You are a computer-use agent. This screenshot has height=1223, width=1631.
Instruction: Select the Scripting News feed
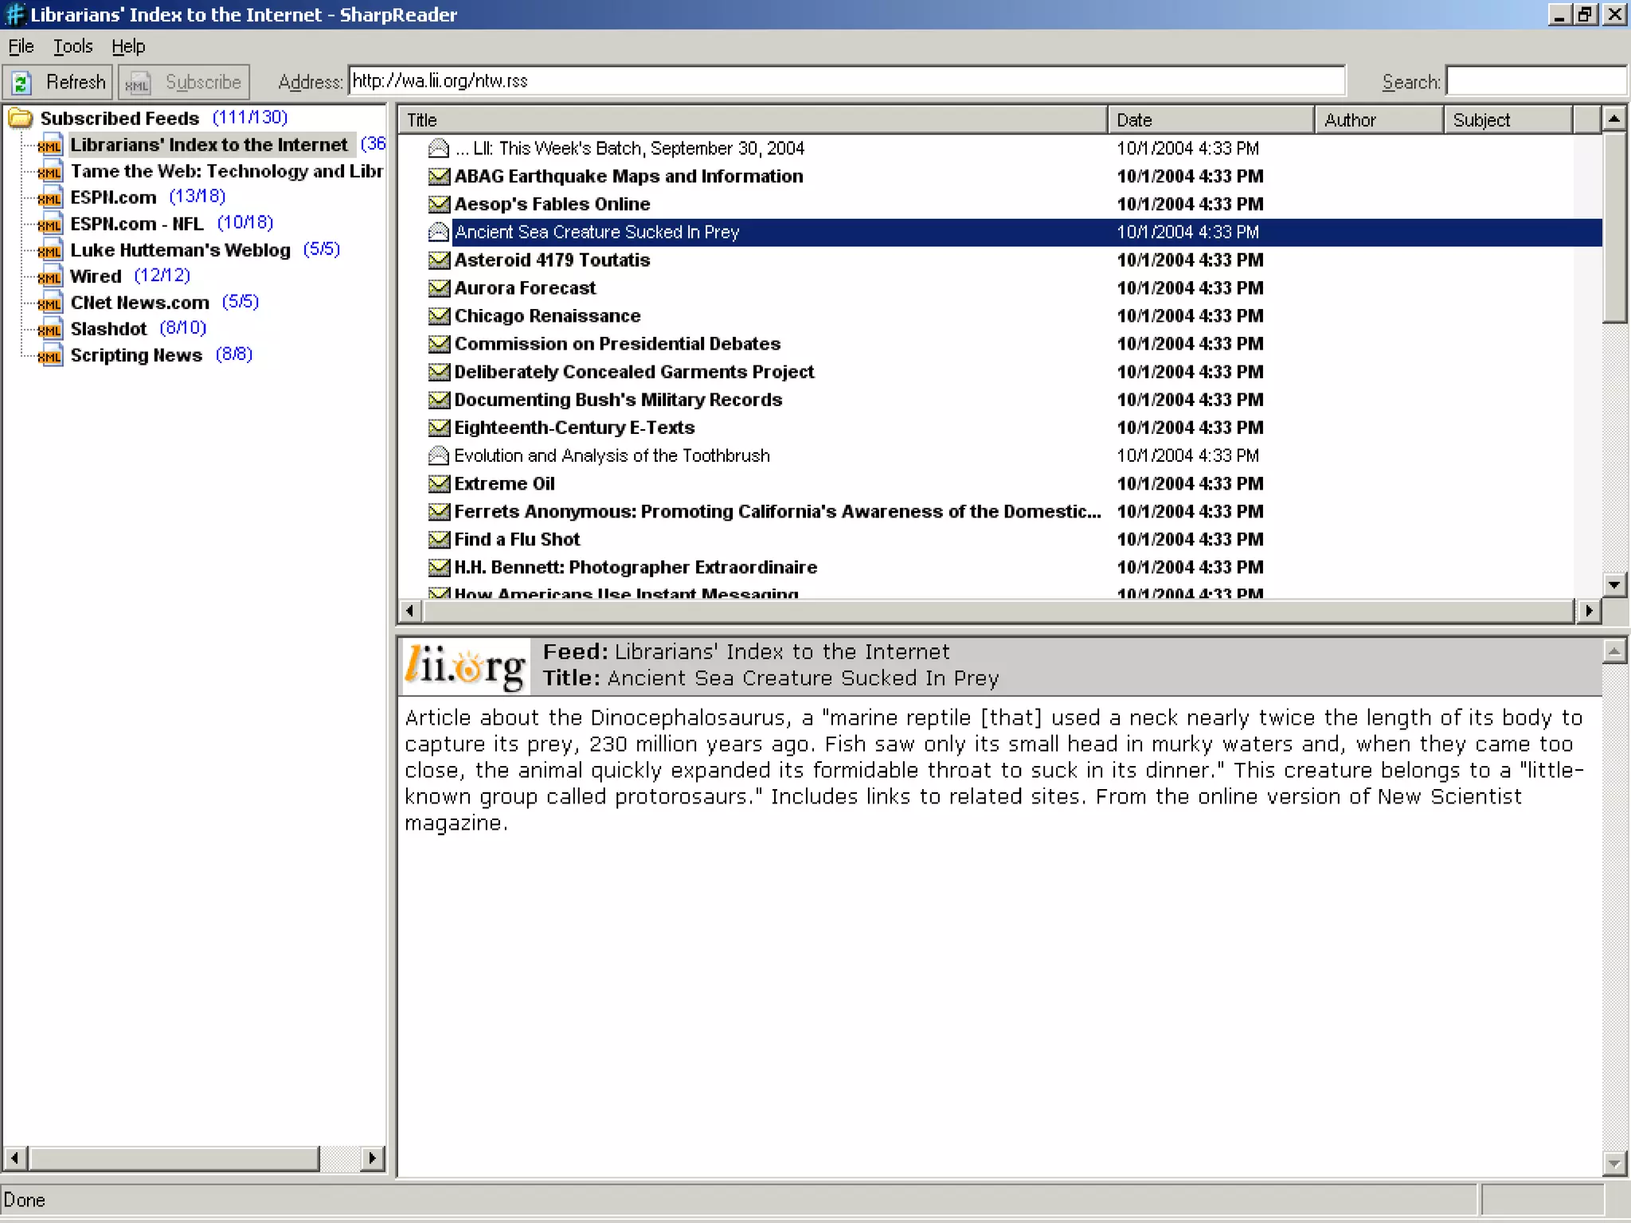click(x=136, y=355)
